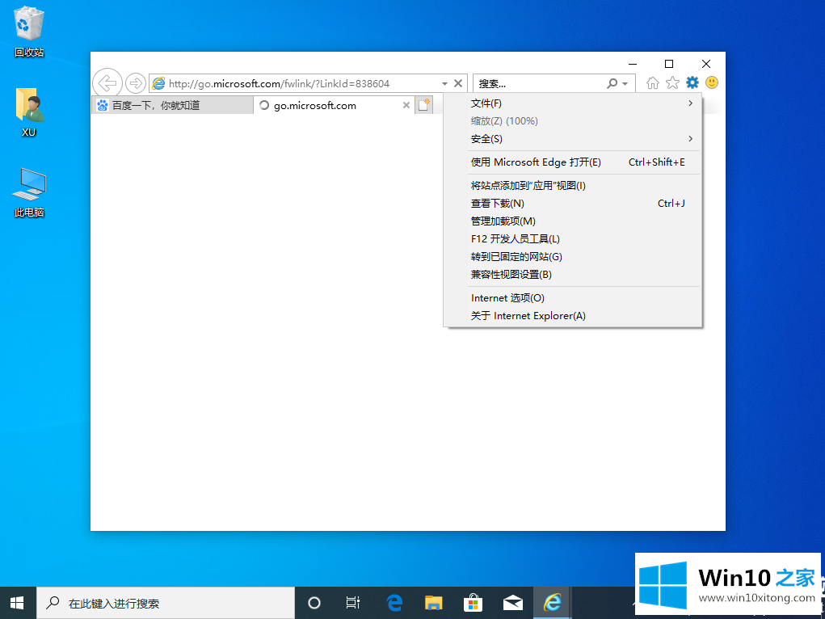Click Internet Explorer taskbar icon
The height and width of the screenshot is (619, 825).
[x=553, y=603]
